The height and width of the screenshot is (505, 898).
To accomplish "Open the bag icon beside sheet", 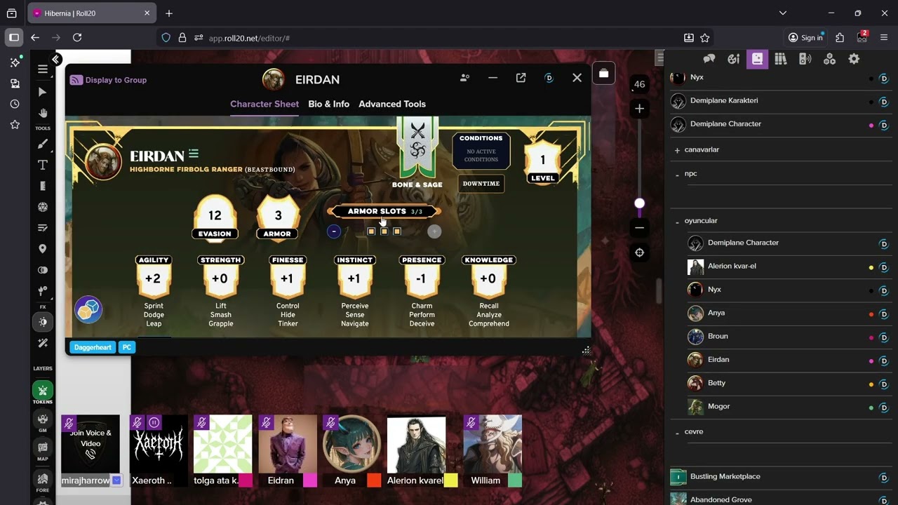I will (603, 73).
